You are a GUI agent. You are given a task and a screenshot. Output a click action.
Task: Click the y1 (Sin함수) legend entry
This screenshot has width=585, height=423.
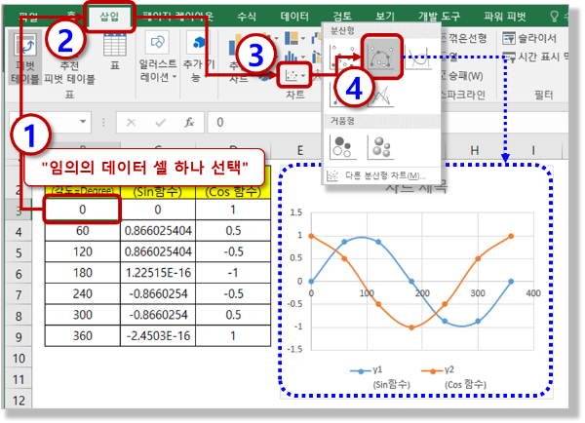click(x=380, y=377)
